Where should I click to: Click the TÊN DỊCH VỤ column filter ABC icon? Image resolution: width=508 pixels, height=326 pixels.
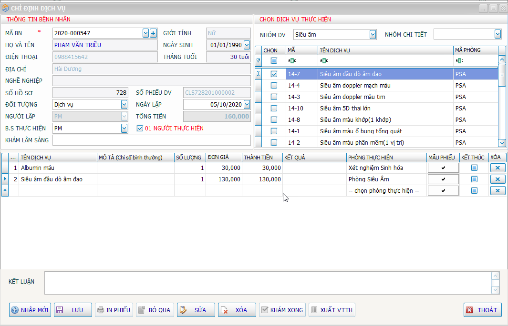tap(324, 60)
